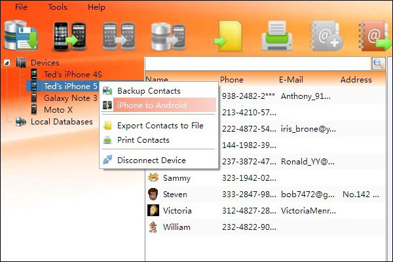
Task: Select the Victoria contact name
Action: click(x=178, y=211)
